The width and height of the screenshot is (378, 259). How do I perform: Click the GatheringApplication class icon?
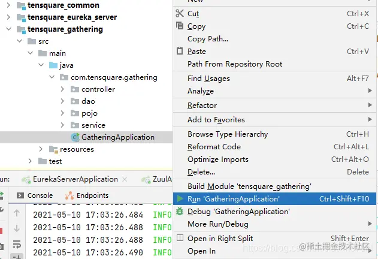pyautogui.click(x=75, y=137)
